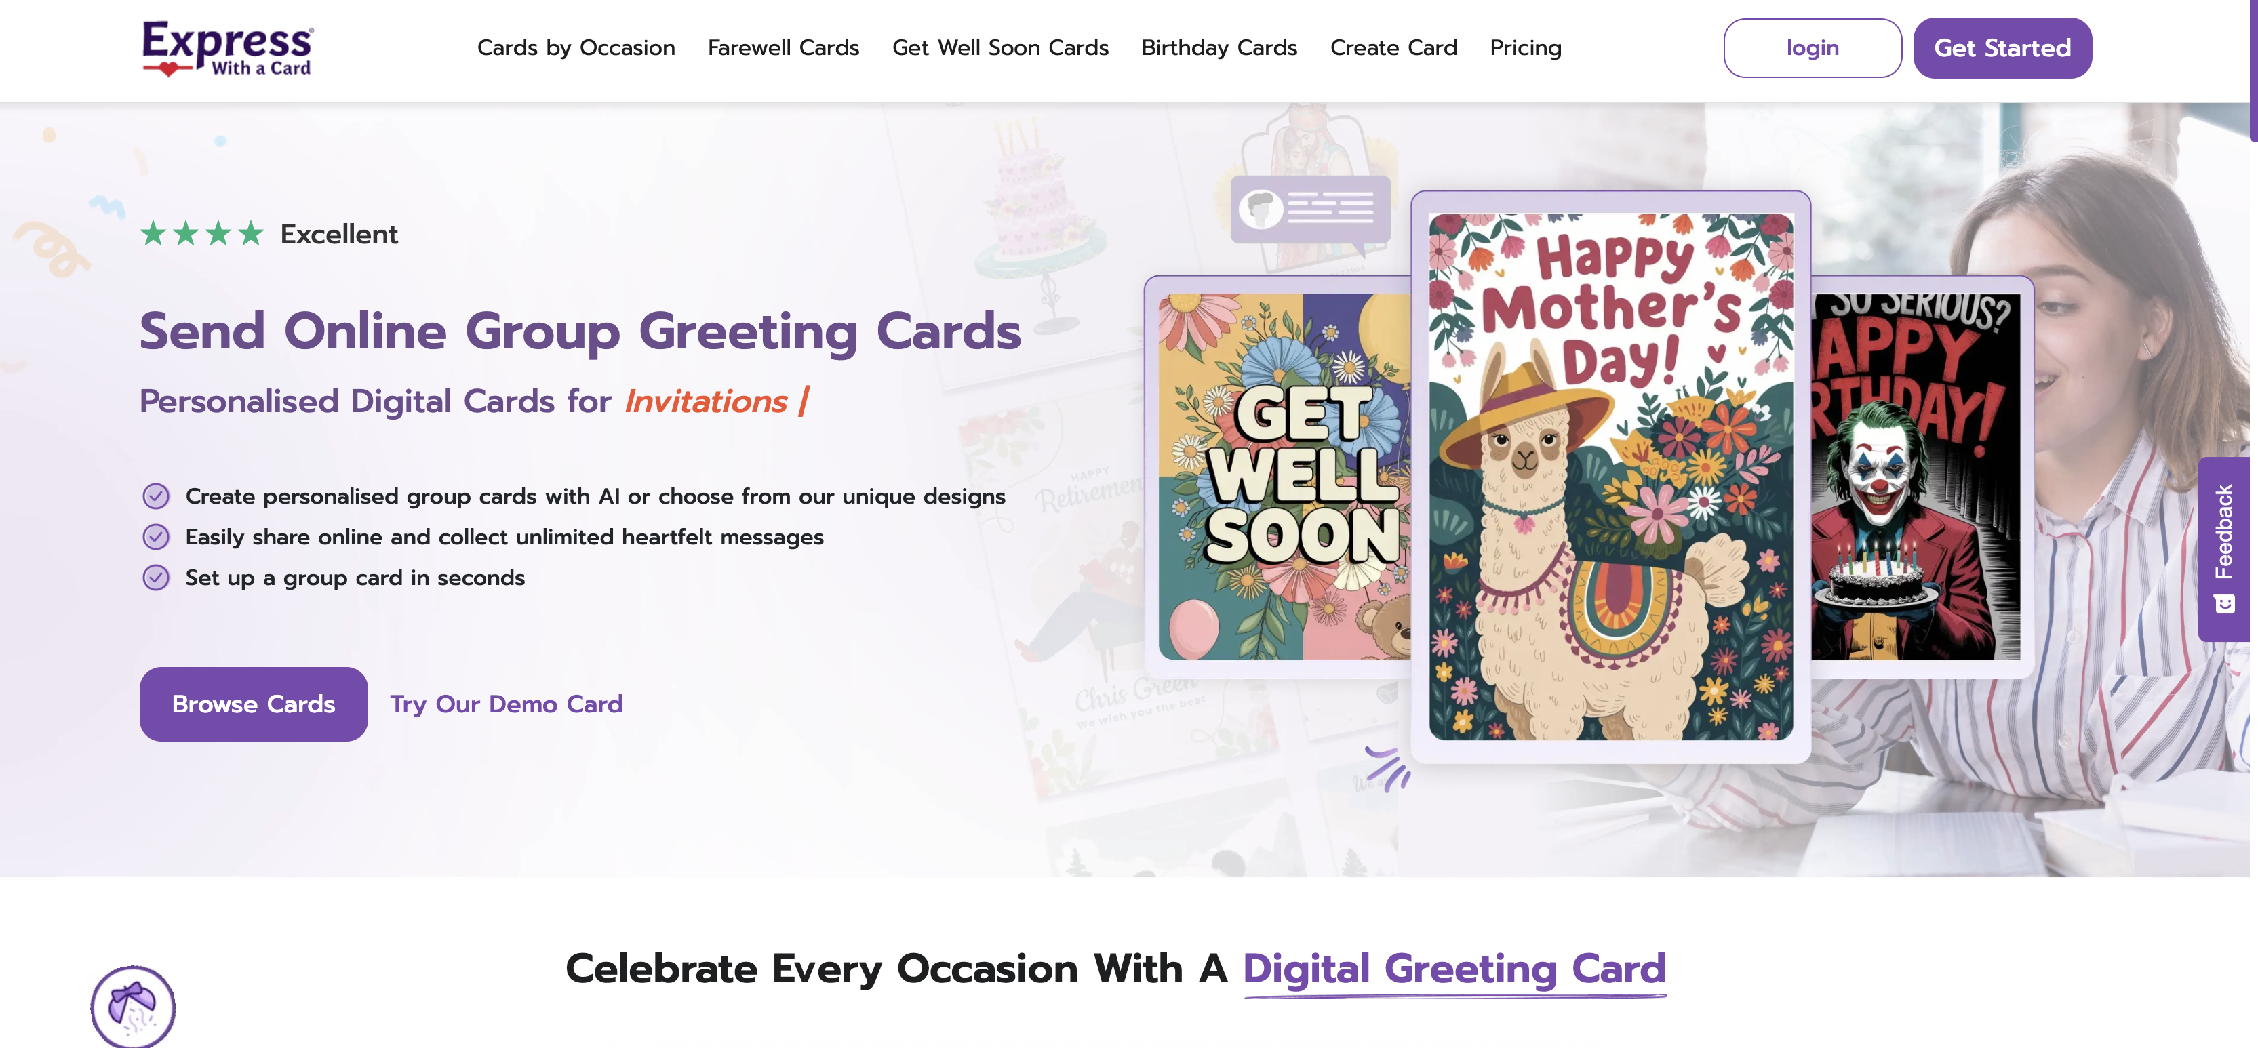Viewport: 2258px width, 1048px height.
Task: Click the checkmark beside 'Easily share online'
Action: click(156, 536)
